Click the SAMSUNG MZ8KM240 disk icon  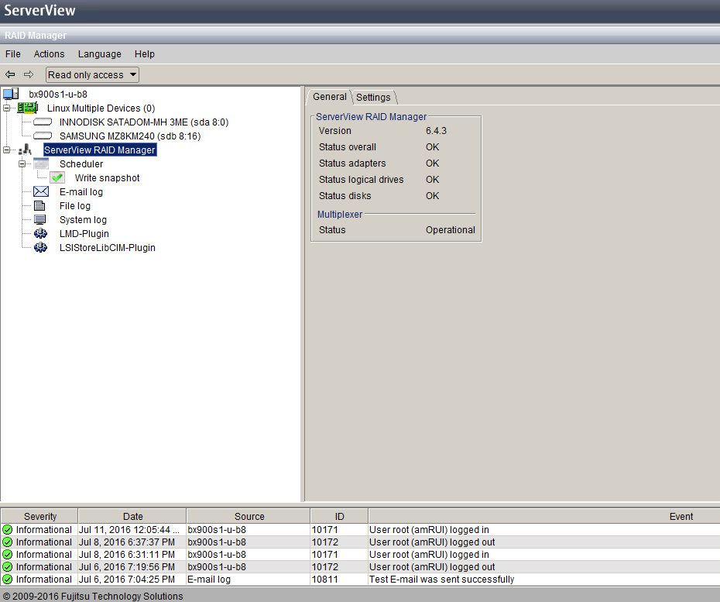pyautogui.click(x=43, y=136)
